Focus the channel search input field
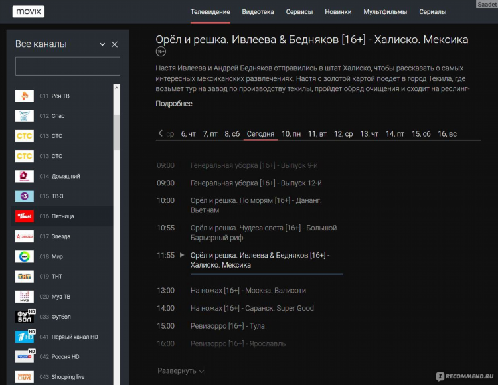 point(68,66)
